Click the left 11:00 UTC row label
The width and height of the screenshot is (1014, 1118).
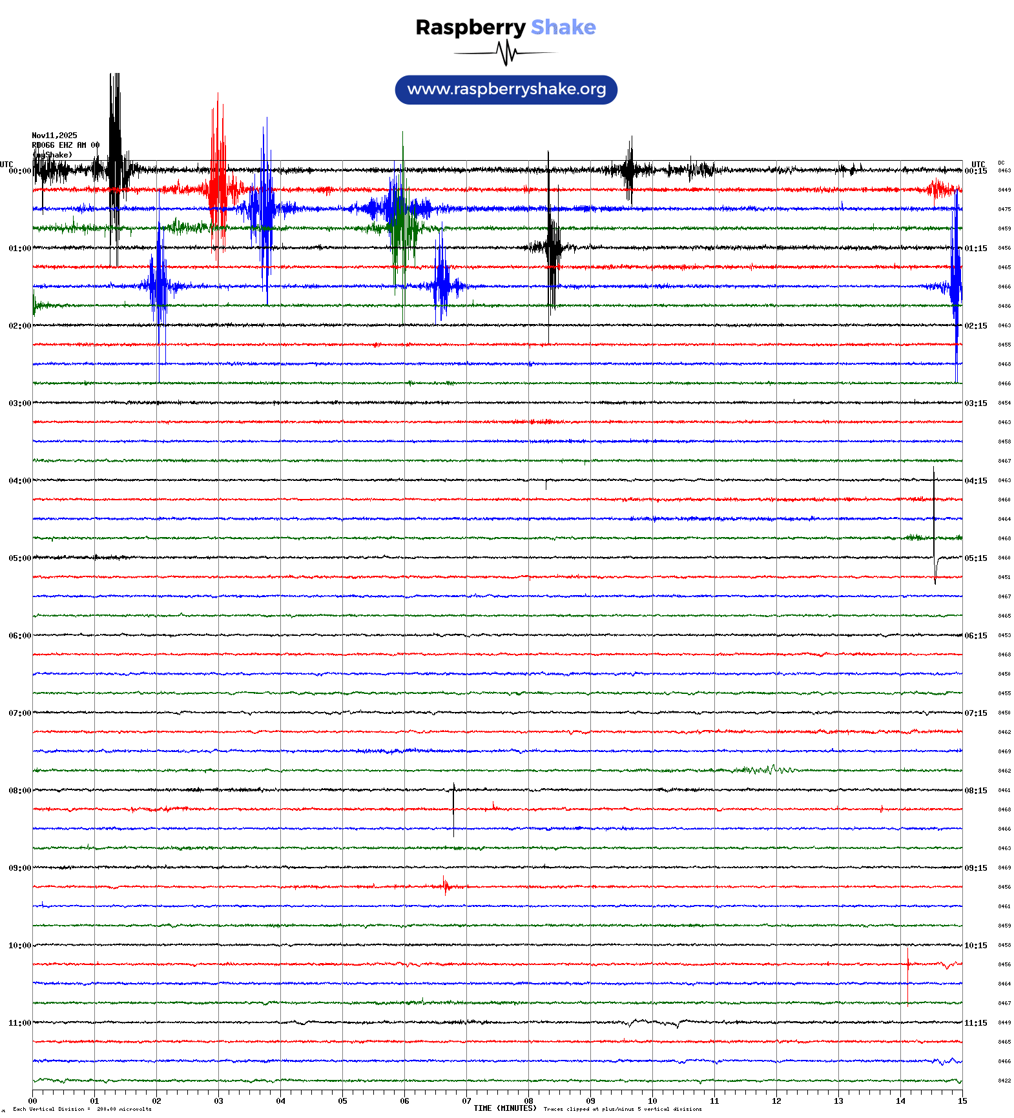click(19, 1023)
